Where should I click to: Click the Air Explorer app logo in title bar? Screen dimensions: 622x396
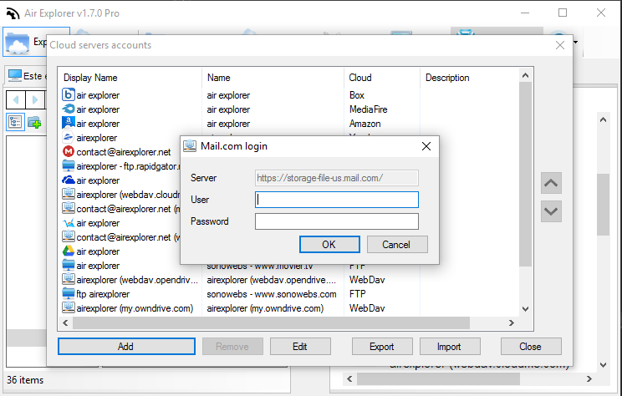13,13
